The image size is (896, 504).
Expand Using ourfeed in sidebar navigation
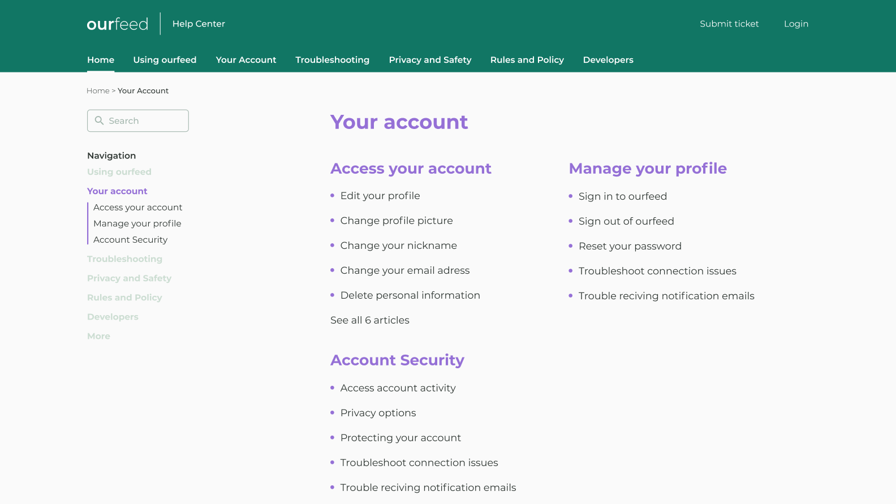tap(119, 172)
